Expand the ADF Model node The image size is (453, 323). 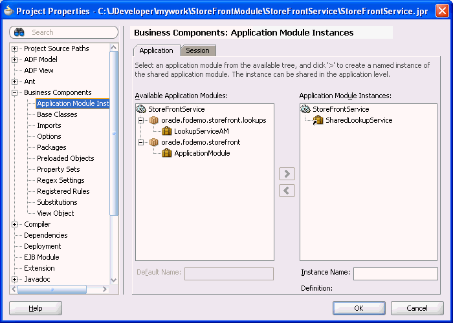(14, 59)
